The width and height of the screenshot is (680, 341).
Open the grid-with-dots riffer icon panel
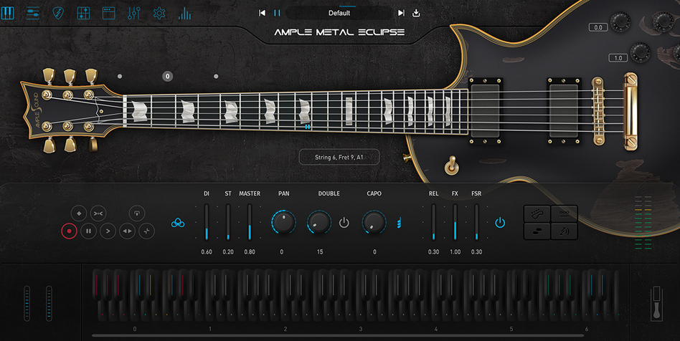83,13
